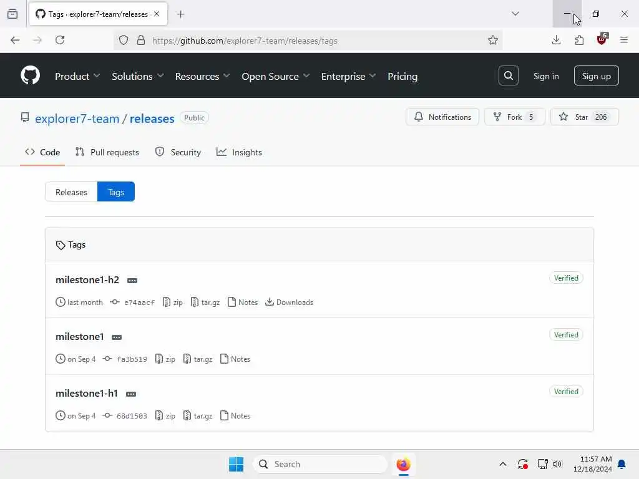The width and height of the screenshot is (639, 479).
Task: Open the Product dropdown menu
Action: pyautogui.click(x=77, y=76)
